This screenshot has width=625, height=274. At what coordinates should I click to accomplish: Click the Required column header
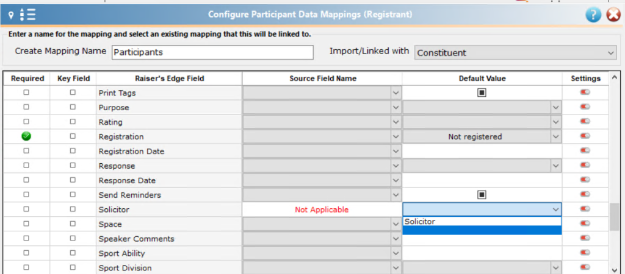point(27,79)
